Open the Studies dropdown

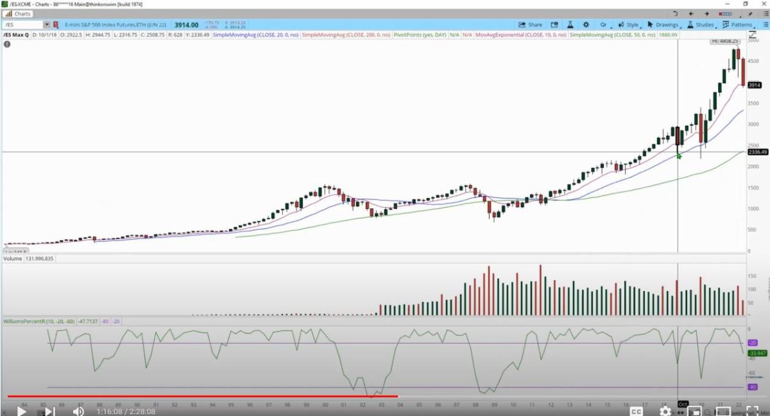click(701, 24)
